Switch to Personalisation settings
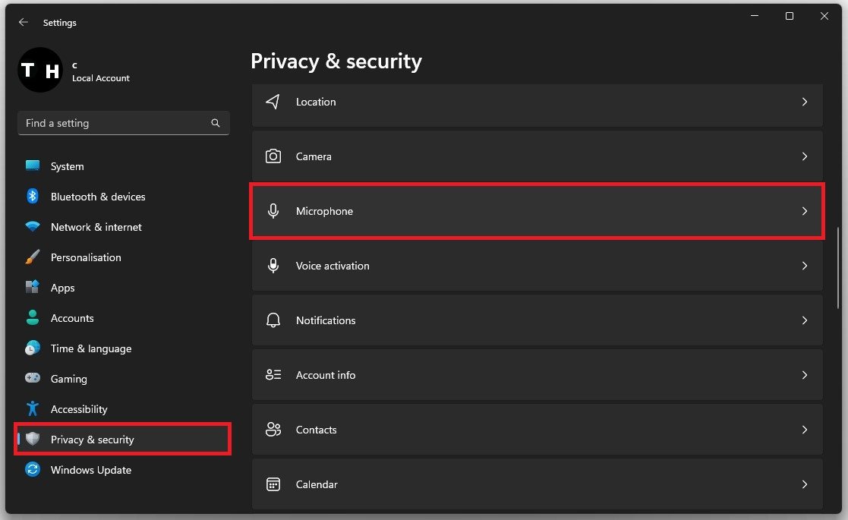 point(85,257)
